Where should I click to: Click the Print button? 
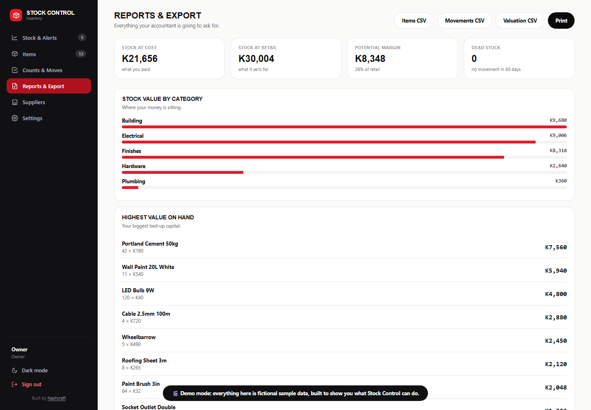(561, 20)
